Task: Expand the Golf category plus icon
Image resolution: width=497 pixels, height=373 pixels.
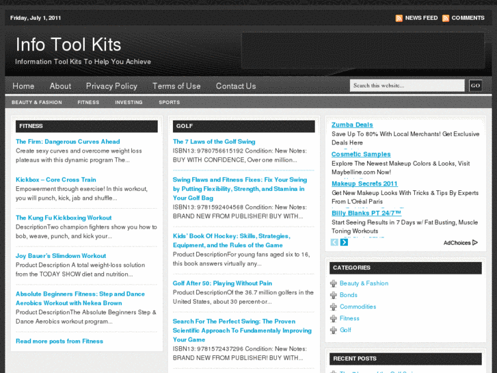Action: click(334, 330)
